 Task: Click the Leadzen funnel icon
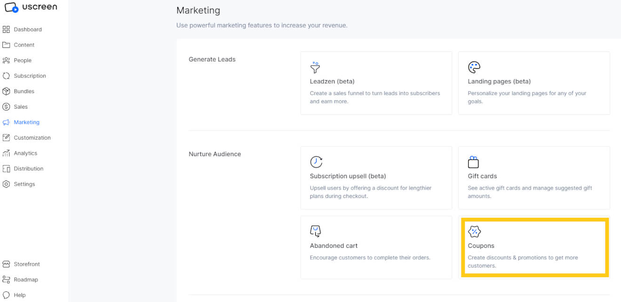[x=315, y=67]
